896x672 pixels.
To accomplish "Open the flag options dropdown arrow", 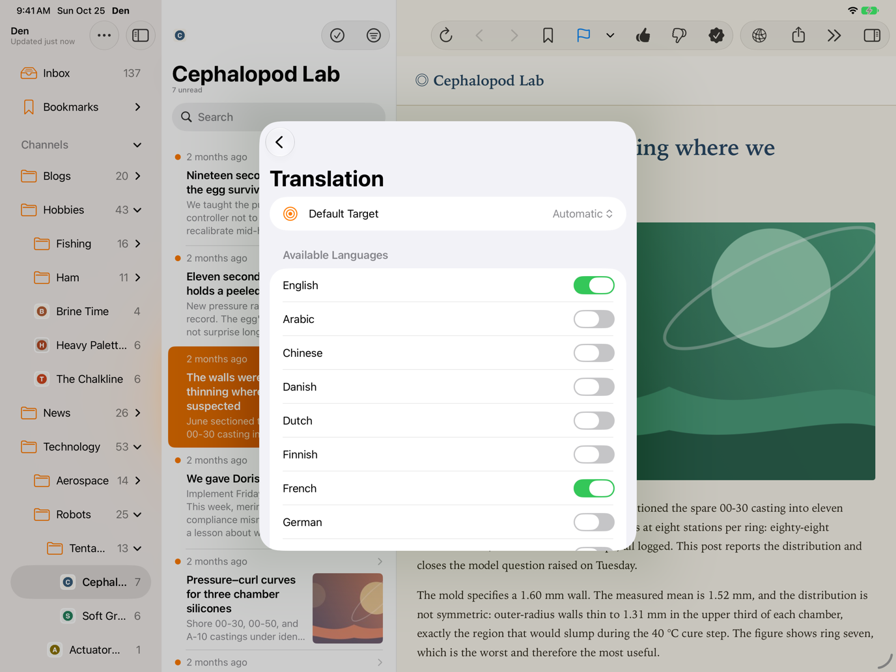I will click(610, 35).
